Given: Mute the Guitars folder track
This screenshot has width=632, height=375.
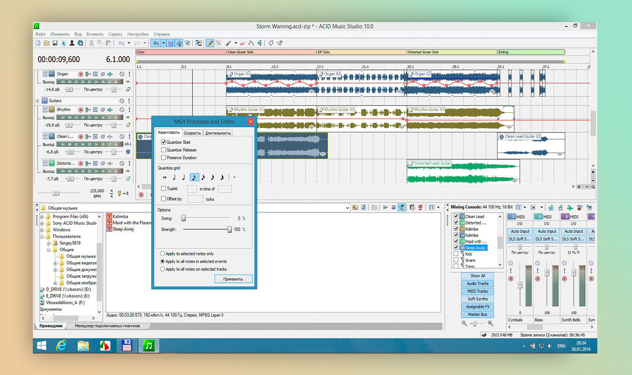Looking at the screenshot, I should click(x=122, y=101).
